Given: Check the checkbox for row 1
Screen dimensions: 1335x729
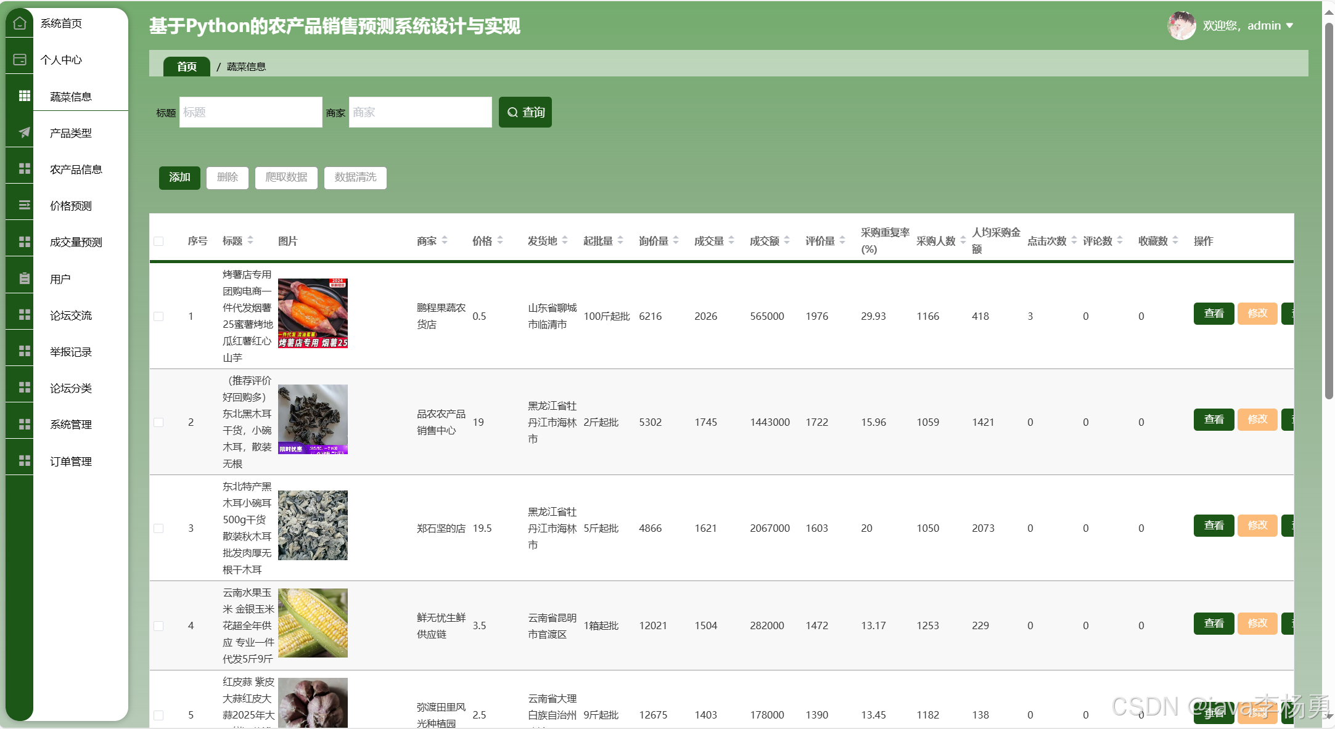Looking at the screenshot, I should tap(158, 316).
